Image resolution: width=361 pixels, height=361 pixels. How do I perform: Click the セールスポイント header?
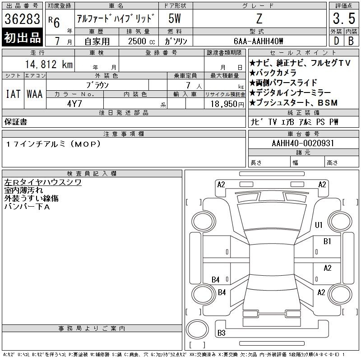[303, 53]
